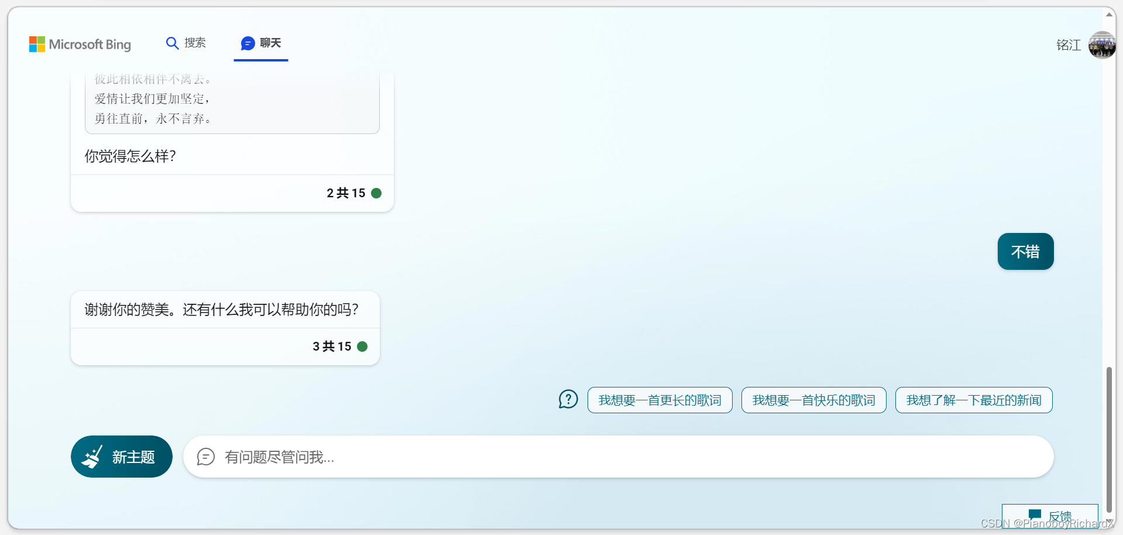Click the chat bubble icon in input box

[205, 457]
